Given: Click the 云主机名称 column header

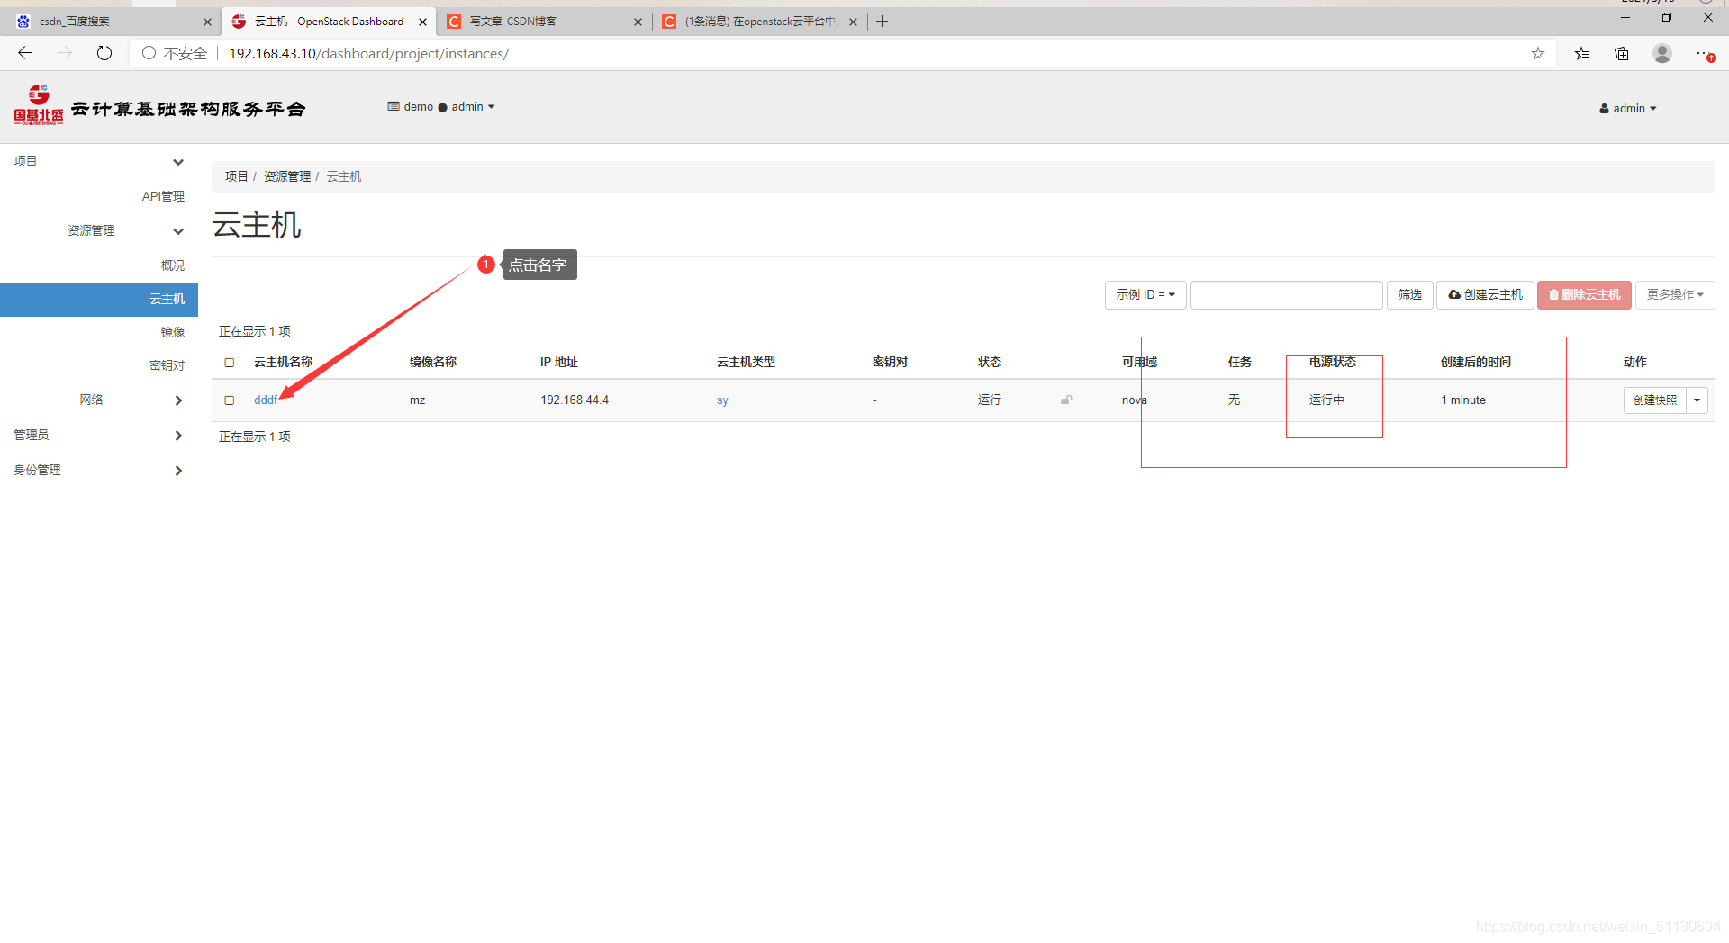Looking at the screenshot, I should [x=283, y=363].
